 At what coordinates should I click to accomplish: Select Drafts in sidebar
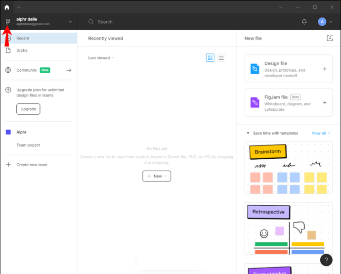39,50
